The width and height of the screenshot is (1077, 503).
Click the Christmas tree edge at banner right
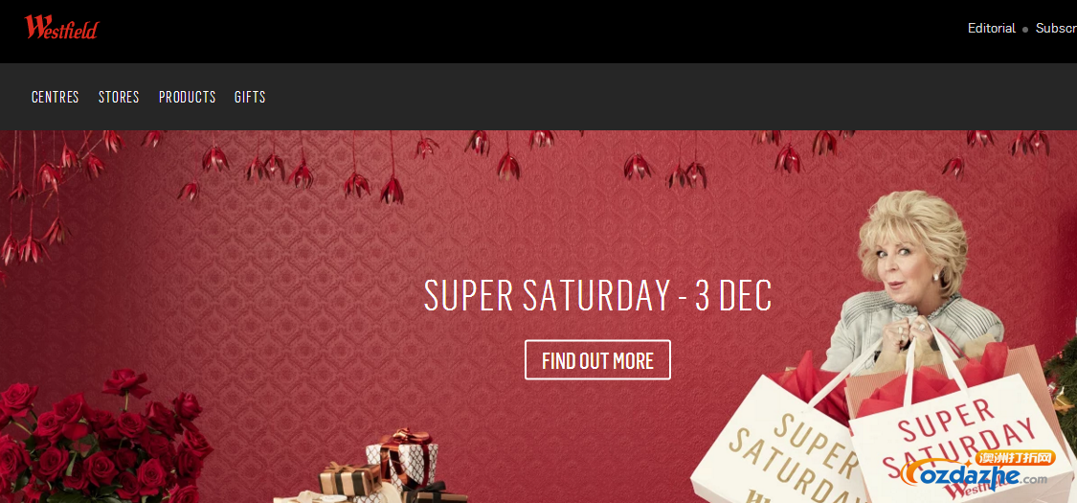1064,385
